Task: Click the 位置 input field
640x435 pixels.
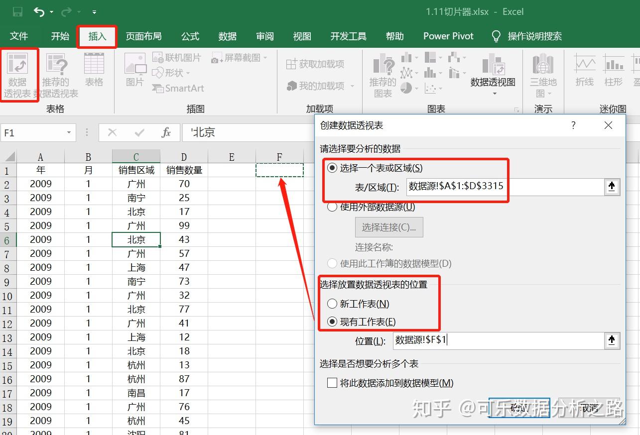Action: 498,341
